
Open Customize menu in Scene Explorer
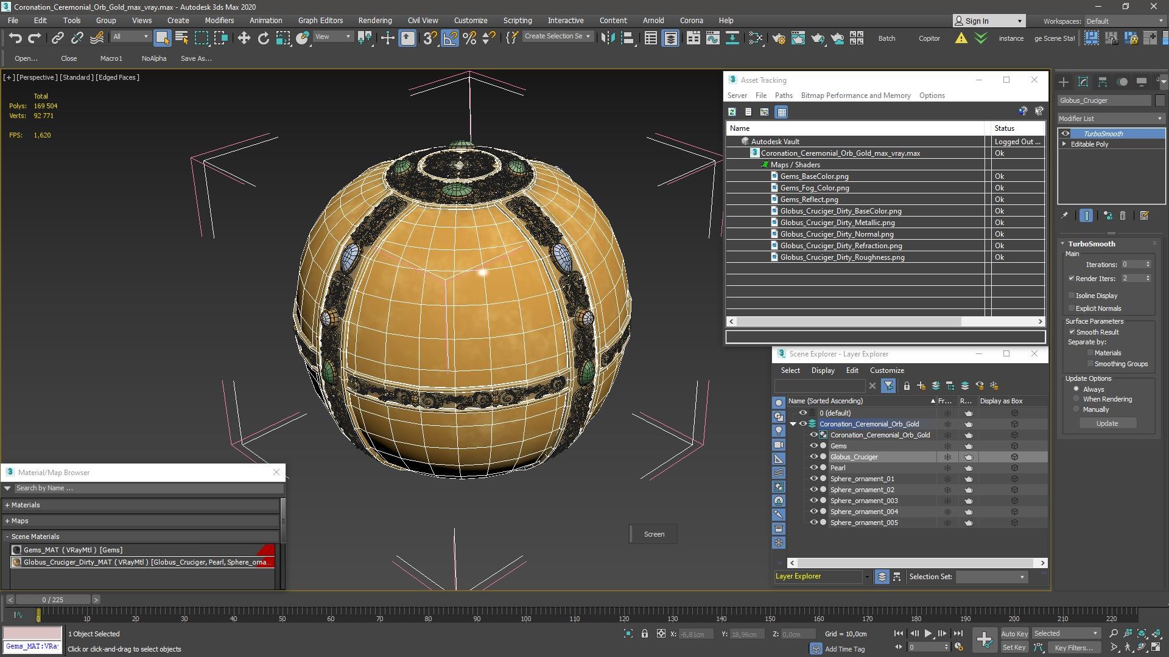pos(886,370)
